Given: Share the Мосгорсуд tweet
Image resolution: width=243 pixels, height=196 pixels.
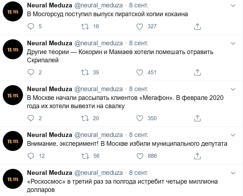Looking at the screenshot, I should 197,26.
